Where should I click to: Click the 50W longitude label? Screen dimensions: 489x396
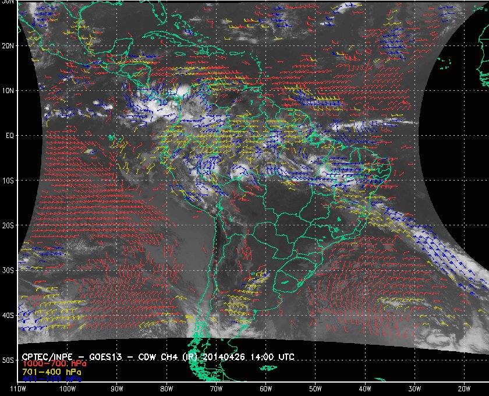pos(315,388)
